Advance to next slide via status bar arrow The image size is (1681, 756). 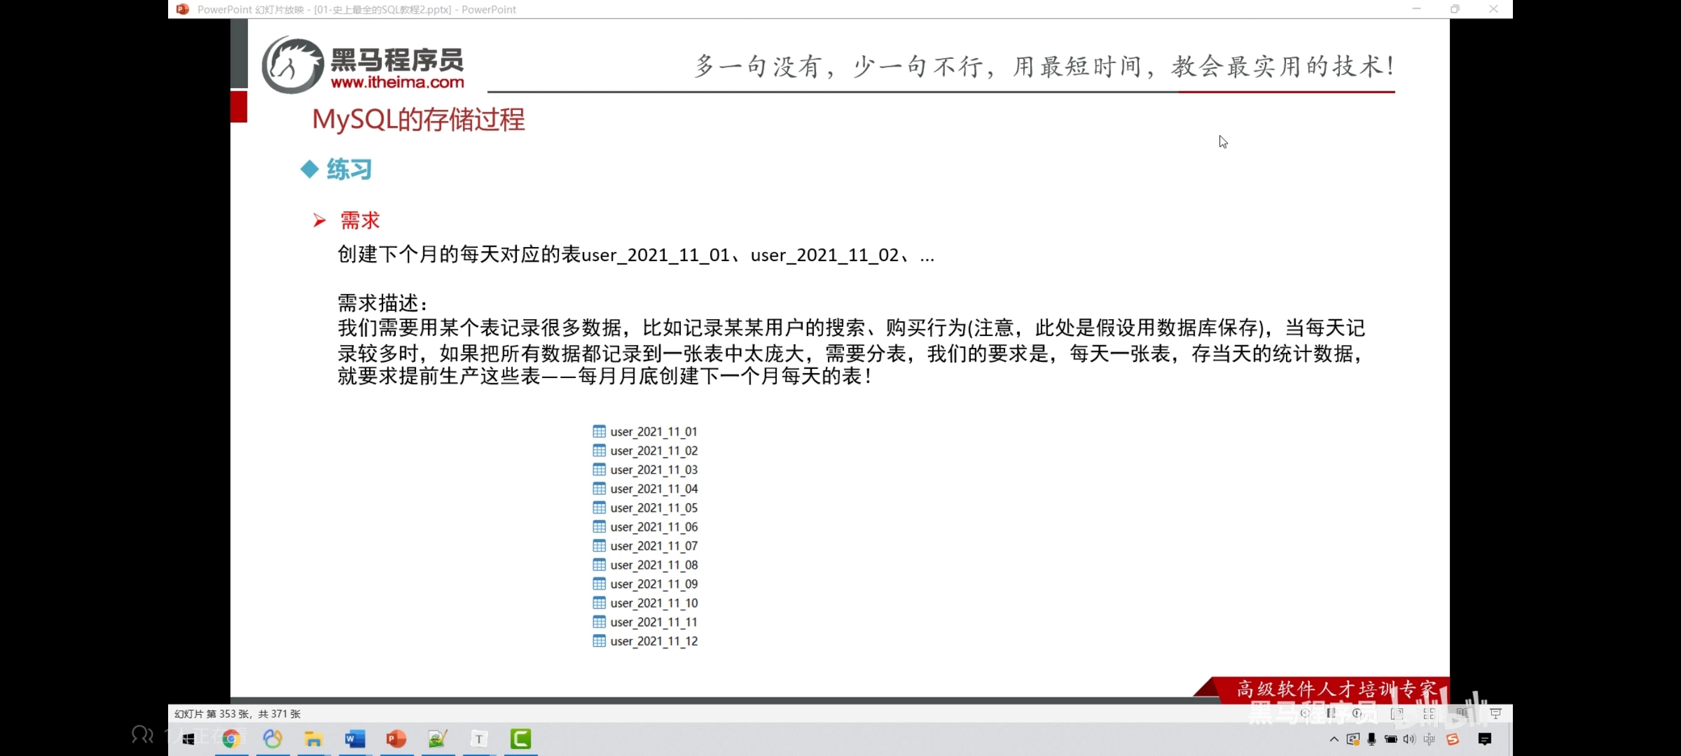pos(1358,713)
